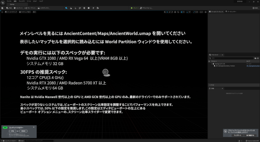
Task: Close the ワールドパーティション tab
Action: click(222, 12)
